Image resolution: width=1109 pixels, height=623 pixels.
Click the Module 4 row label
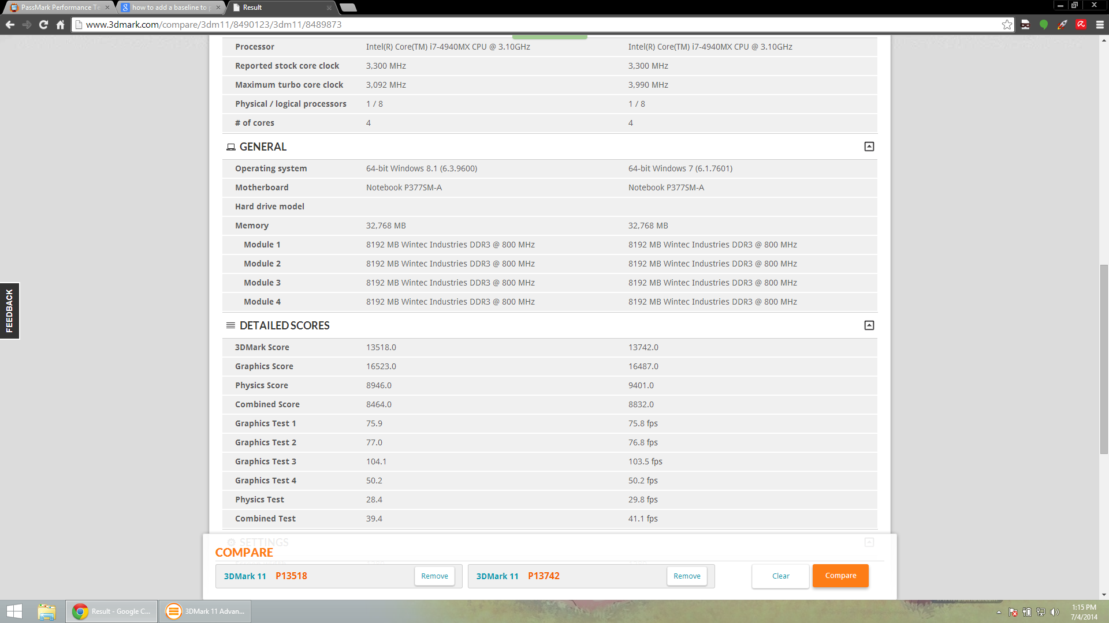click(x=262, y=302)
